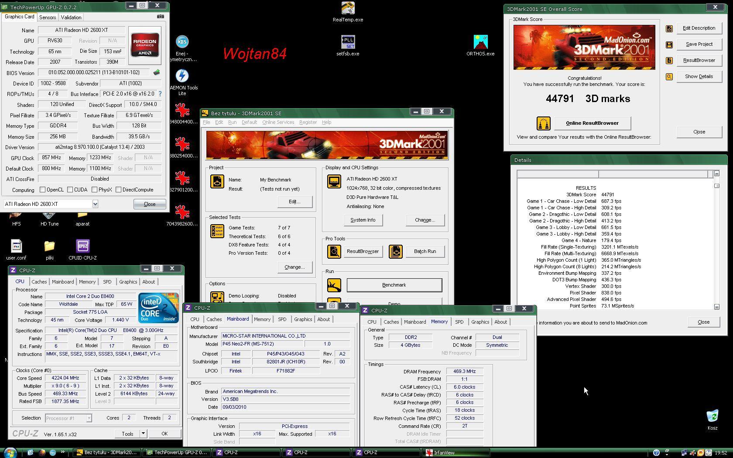Screen dimensions: 733x458
Task: Enable the DirectCompute checkbox
Action: click(x=119, y=190)
